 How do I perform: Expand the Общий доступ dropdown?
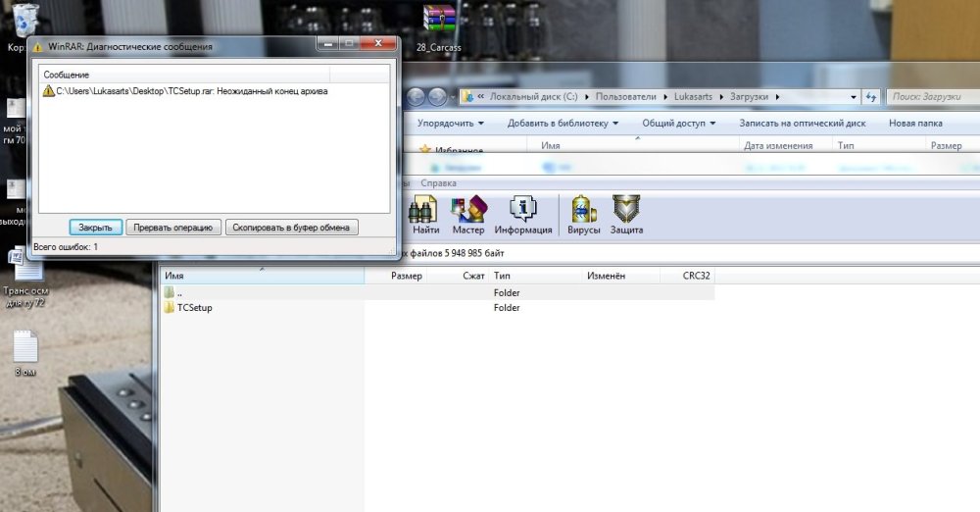(678, 124)
